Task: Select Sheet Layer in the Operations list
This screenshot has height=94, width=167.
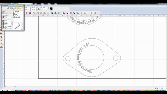Action: [x=17, y=17]
